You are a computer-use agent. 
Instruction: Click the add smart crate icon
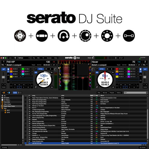pos(8,93)
